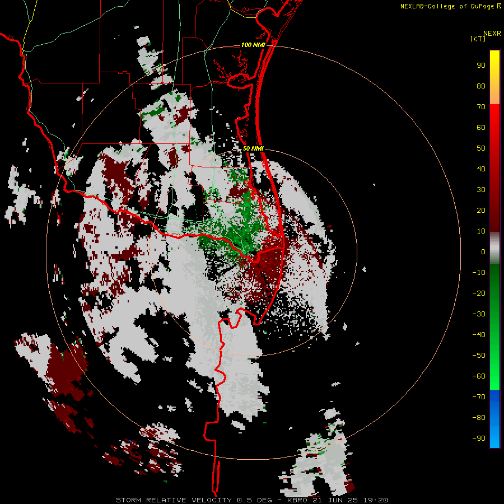Image resolution: width=504 pixels, height=504 pixels.
Task: Click the 80 value on the velocity scale
Action: 481,86
